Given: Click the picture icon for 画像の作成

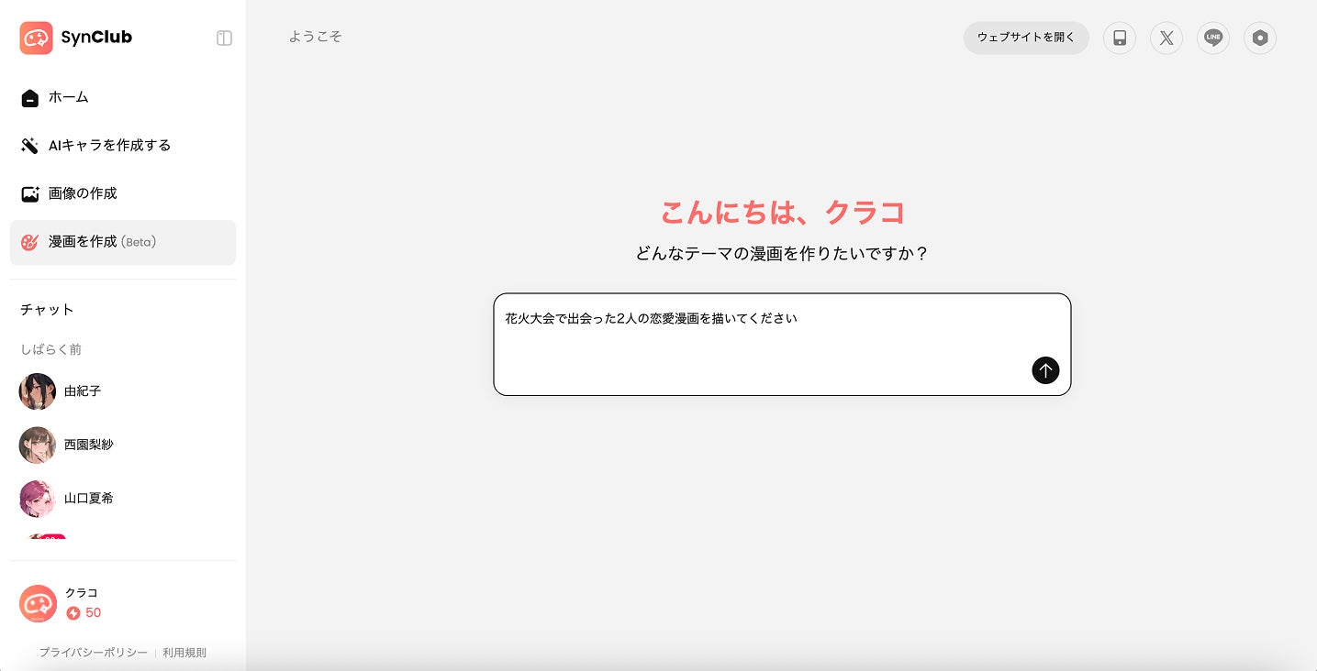Looking at the screenshot, I should pos(29,194).
